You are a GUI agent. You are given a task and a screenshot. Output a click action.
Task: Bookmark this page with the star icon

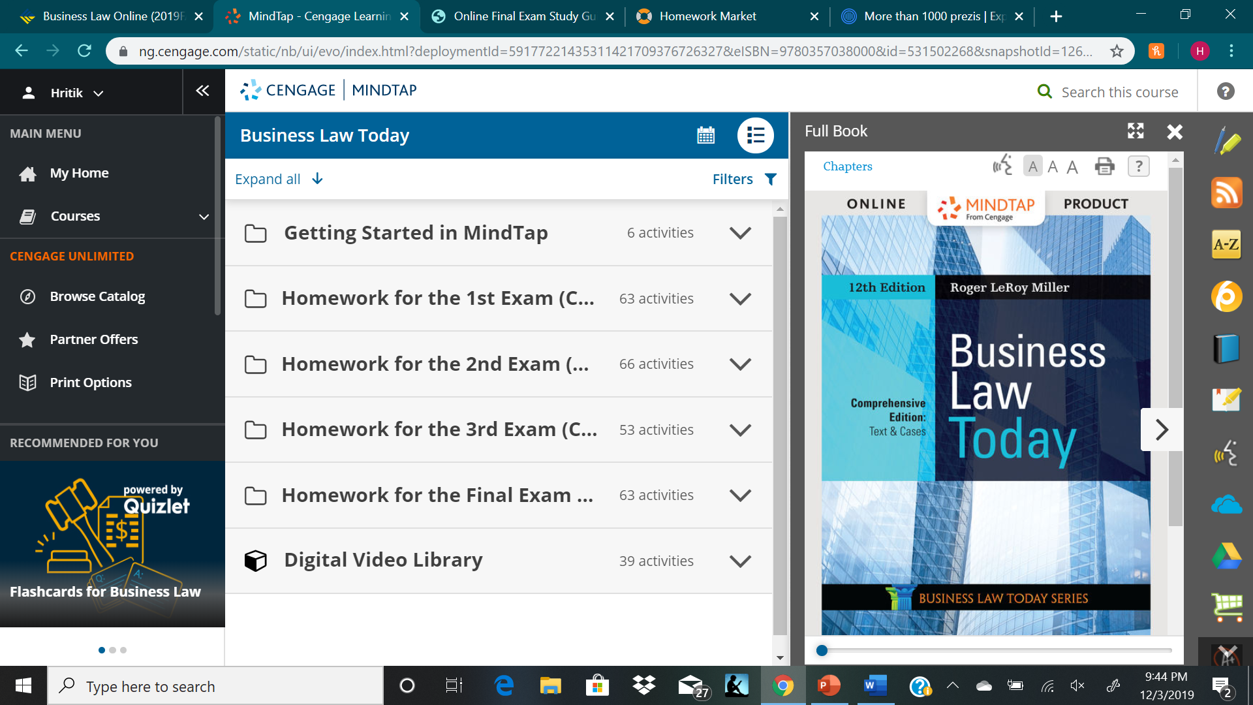click(1117, 51)
